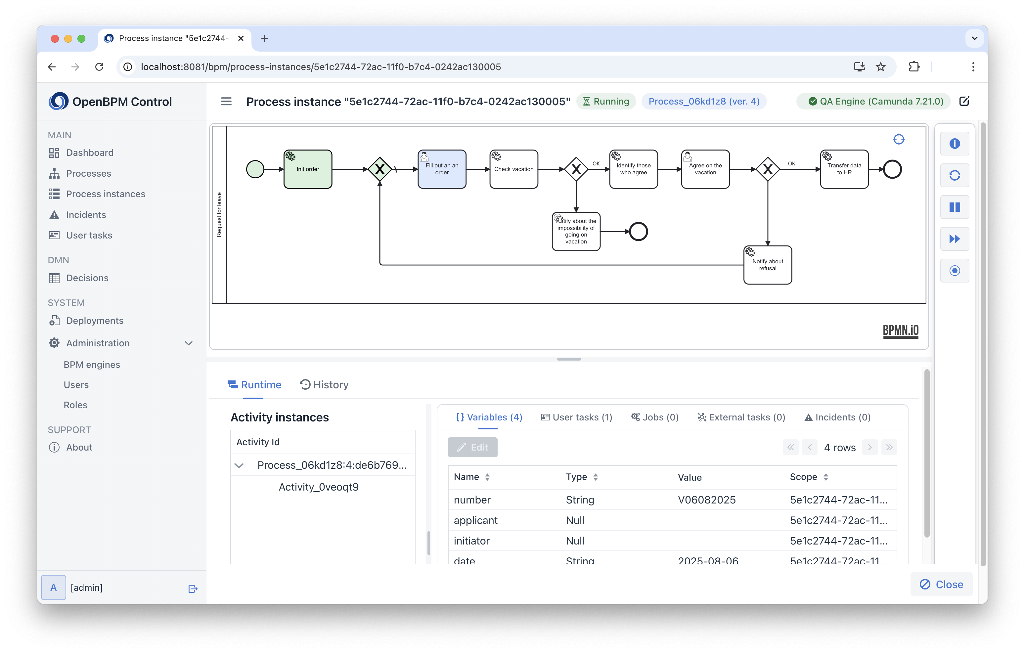Open the User tasks (1) tab
Image resolution: width=1025 pixels, height=653 pixels.
point(576,417)
